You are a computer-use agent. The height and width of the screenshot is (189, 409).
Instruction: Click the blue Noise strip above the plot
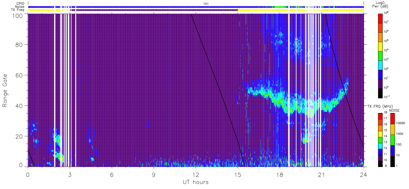196,7
